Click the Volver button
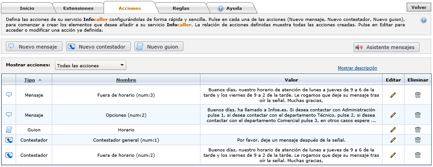Screen dimensions: 433x167 tap(419, 8)
